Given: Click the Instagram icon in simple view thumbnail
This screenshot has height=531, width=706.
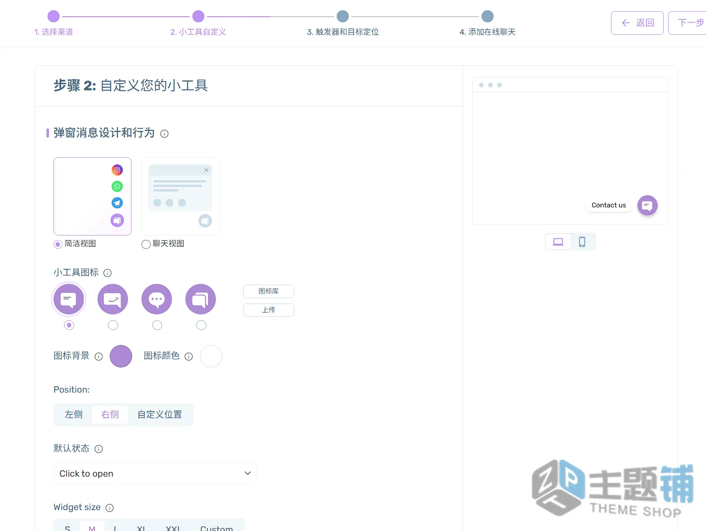Looking at the screenshot, I should 117,170.
